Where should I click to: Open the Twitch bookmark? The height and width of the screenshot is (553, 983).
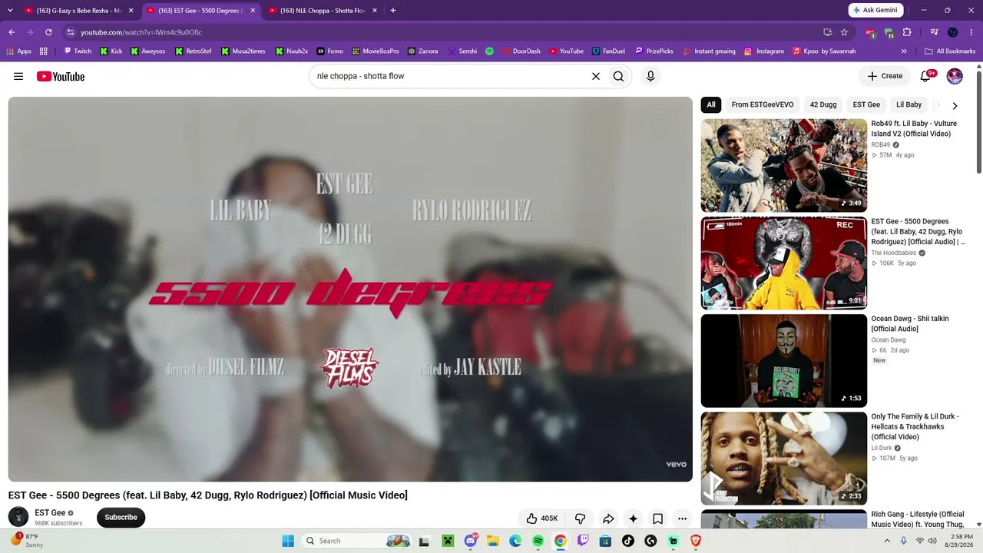tap(78, 51)
